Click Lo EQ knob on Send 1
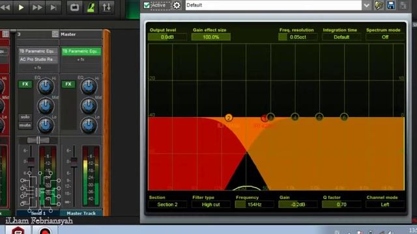 (46, 125)
